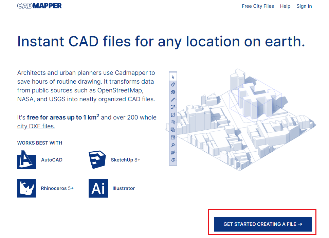Click the Rhinoceros logo icon

pos(26,188)
